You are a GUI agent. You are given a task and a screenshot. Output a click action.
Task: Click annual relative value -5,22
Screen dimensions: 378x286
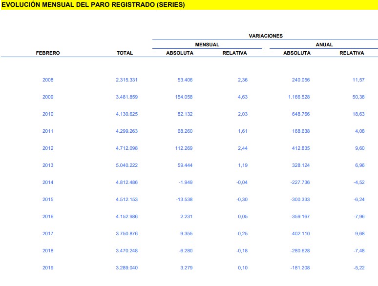[x=358, y=268]
